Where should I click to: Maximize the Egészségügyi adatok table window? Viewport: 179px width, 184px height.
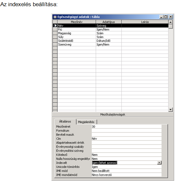click(166, 17)
